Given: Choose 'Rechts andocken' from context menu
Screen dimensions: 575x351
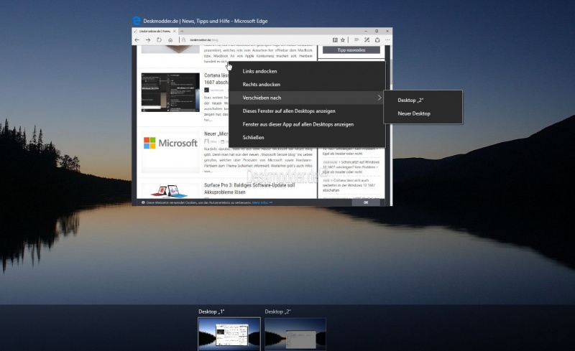Looking at the screenshot, I should click(261, 85).
